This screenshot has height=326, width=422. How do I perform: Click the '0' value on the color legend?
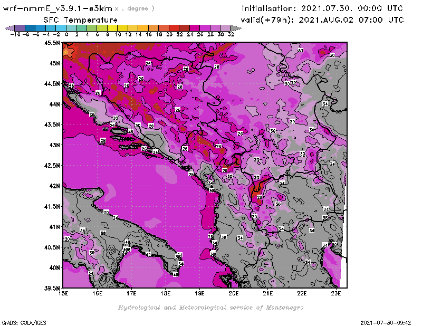coord(66,34)
